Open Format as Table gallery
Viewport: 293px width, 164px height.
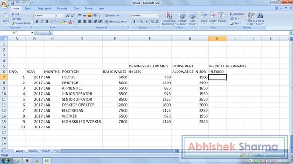[182, 19]
